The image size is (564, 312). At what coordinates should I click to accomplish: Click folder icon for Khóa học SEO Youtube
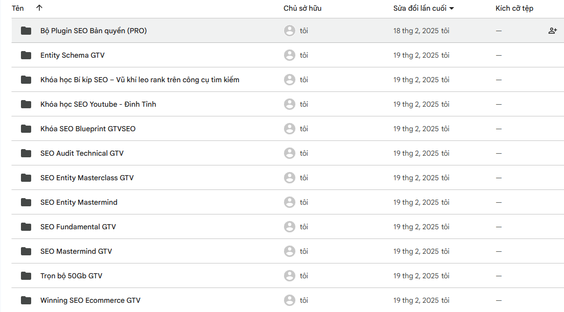(x=26, y=104)
